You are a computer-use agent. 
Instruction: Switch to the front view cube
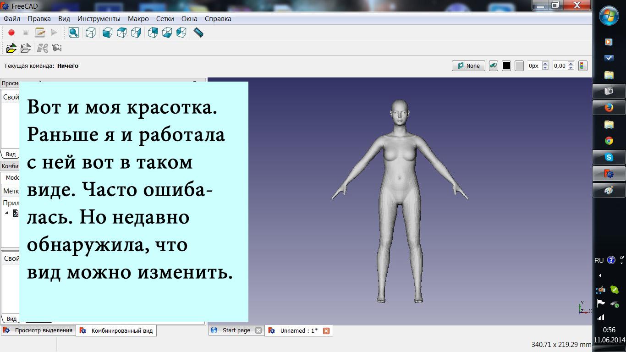pyautogui.click(x=107, y=33)
